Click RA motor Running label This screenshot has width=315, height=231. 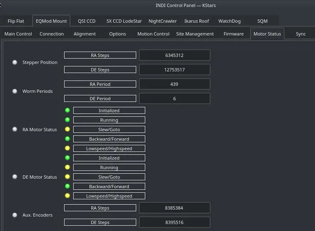[109, 120]
